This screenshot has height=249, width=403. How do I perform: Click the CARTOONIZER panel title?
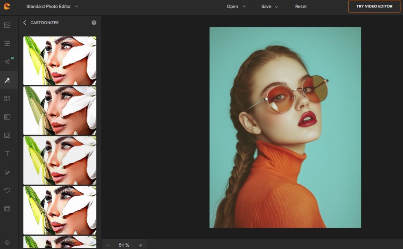[x=44, y=22]
